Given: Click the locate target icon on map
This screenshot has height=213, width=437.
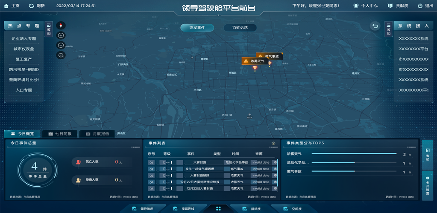Looking at the screenshot, I should click(x=61, y=55).
